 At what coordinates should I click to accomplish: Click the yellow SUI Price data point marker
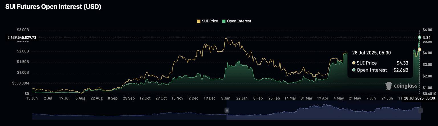(x=419, y=49)
